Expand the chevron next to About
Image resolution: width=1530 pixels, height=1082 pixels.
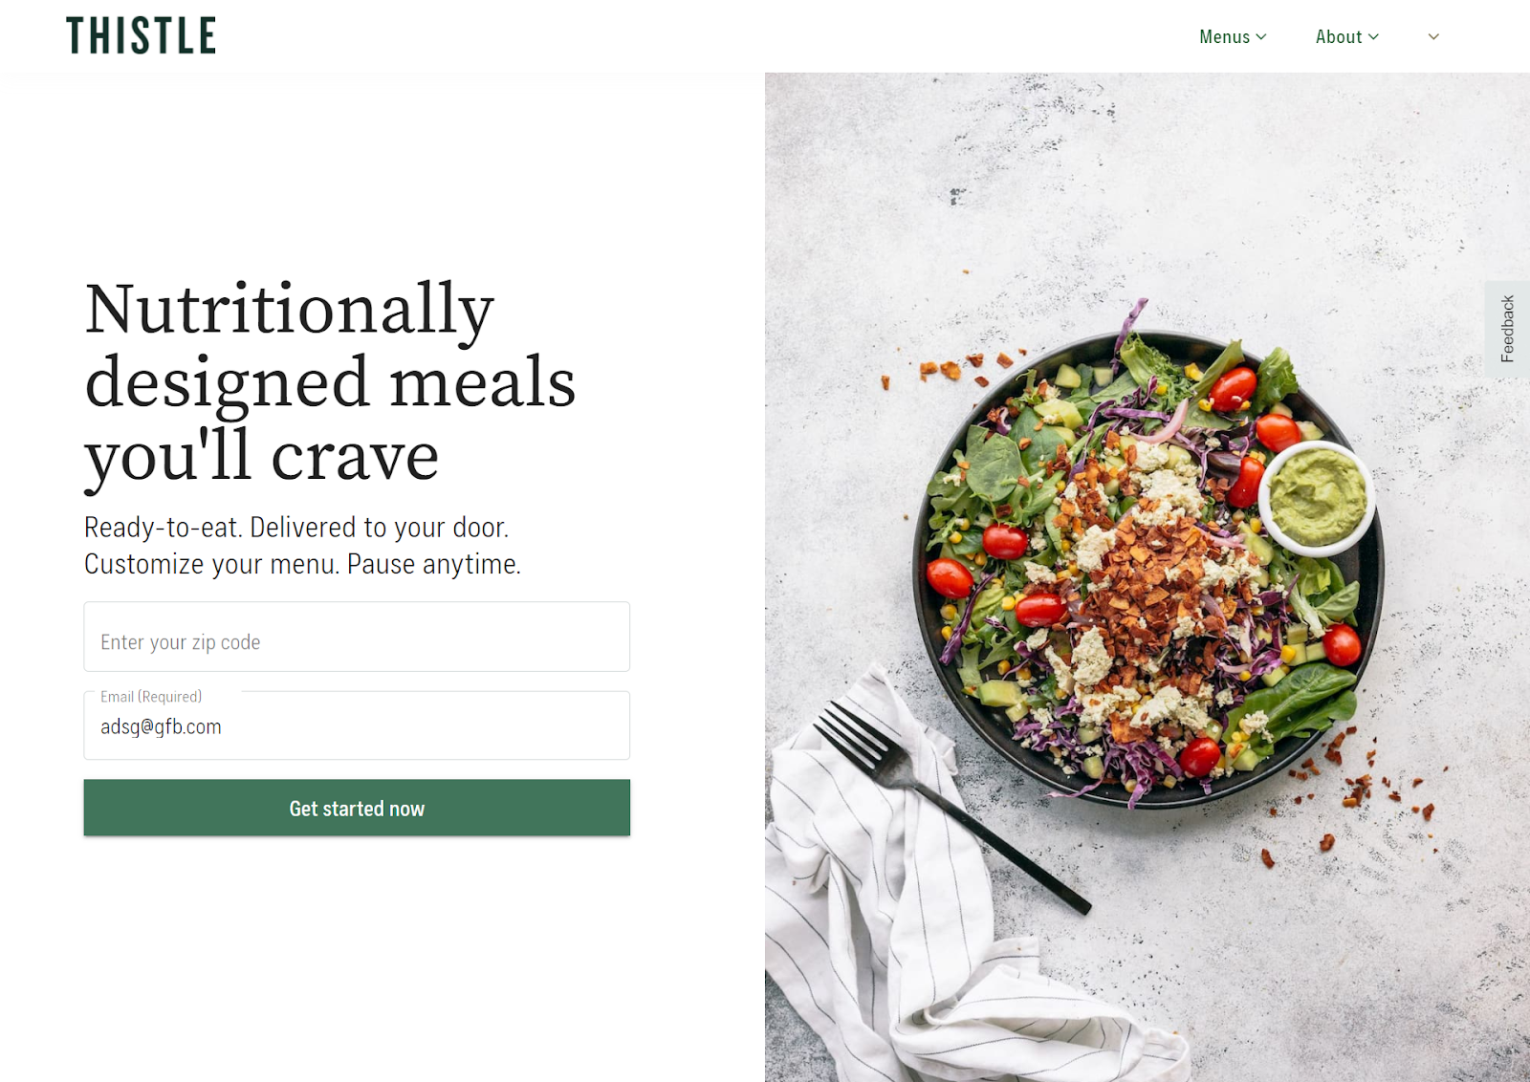(x=1374, y=36)
